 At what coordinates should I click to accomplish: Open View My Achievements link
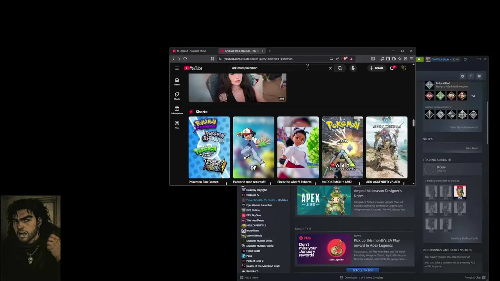coord(464,127)
